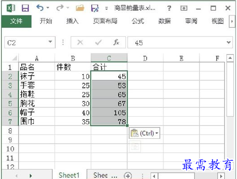
Task: Cancel the formula bar entry
Action: pyautogui.click(x=80, y=42)
